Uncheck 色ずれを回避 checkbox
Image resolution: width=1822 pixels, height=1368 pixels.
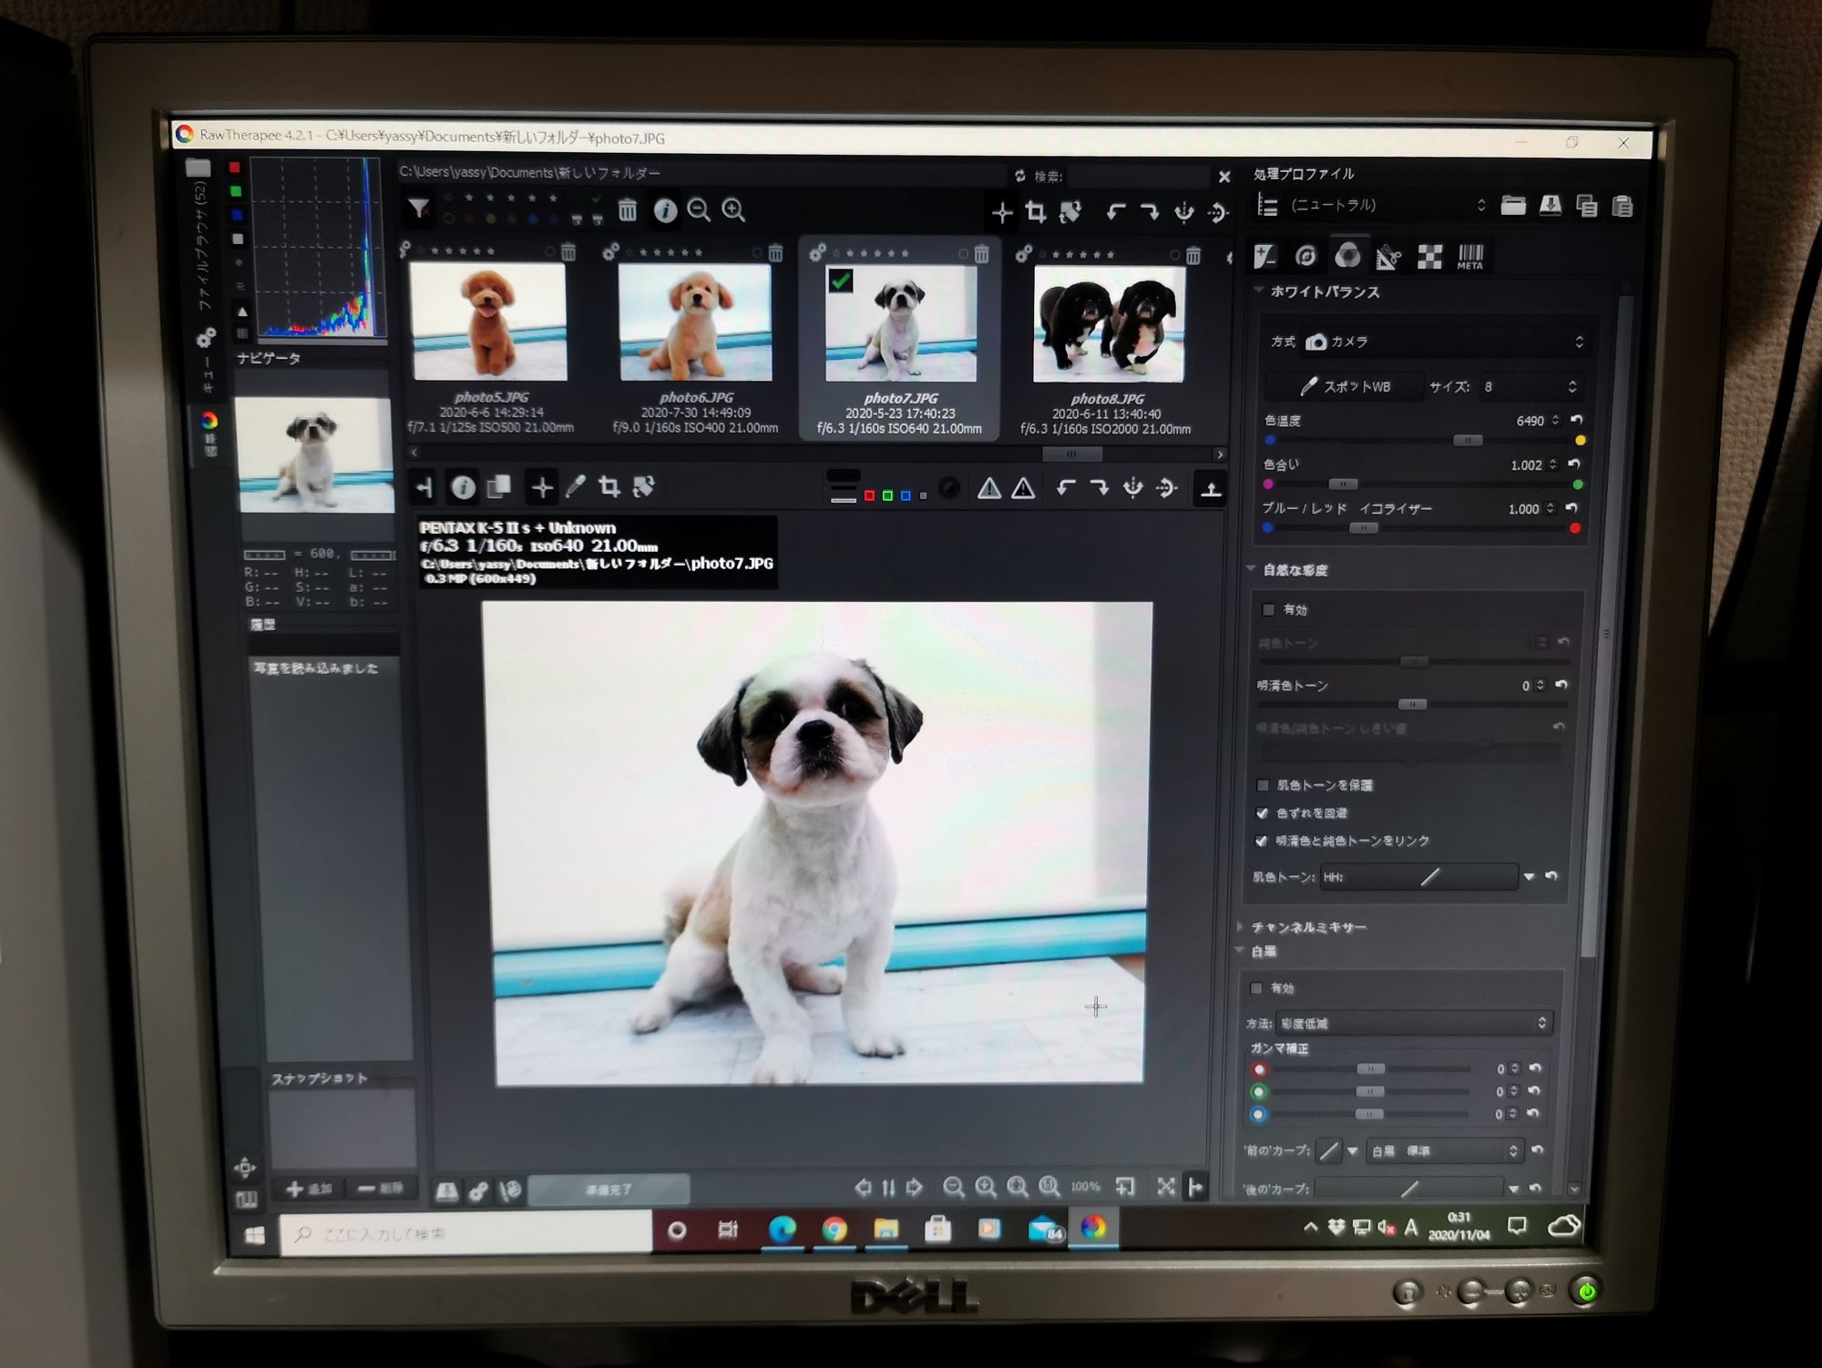click(1263, 812)
